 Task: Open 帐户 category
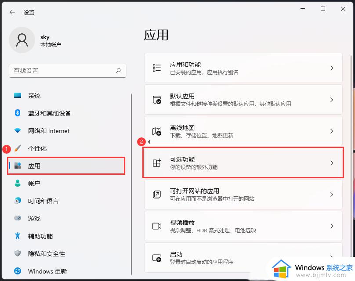point(34,184)
